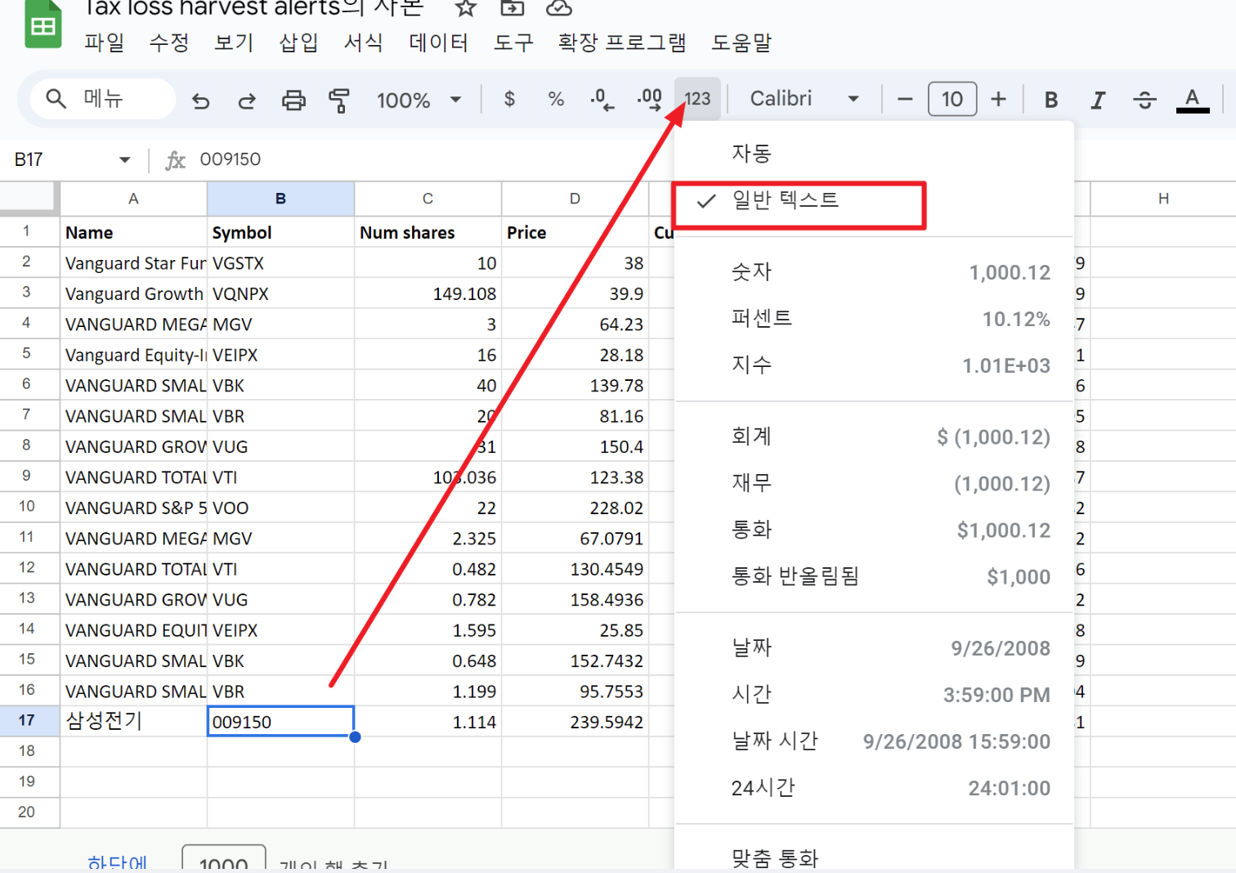This screenshot has width=1236, height=873.
Task: Open the 삽입 menu
Action: click(x=298, y=43)
